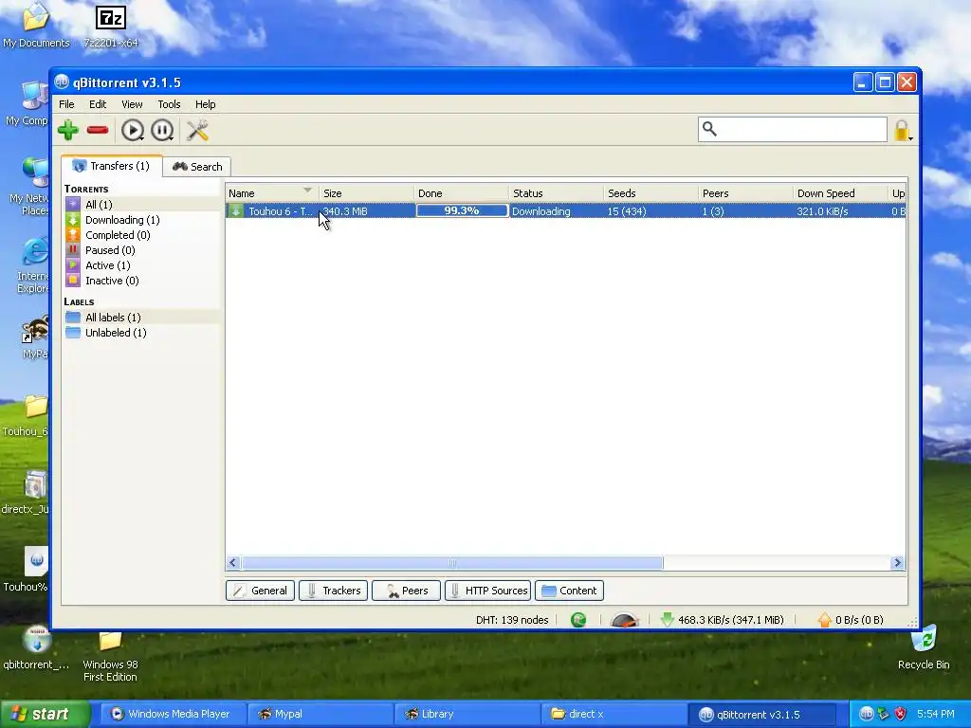The height and width of the screenshot is (728, 971).
Task: Switch to Windows Media Player taskbar button
Action: pos(172,714)
